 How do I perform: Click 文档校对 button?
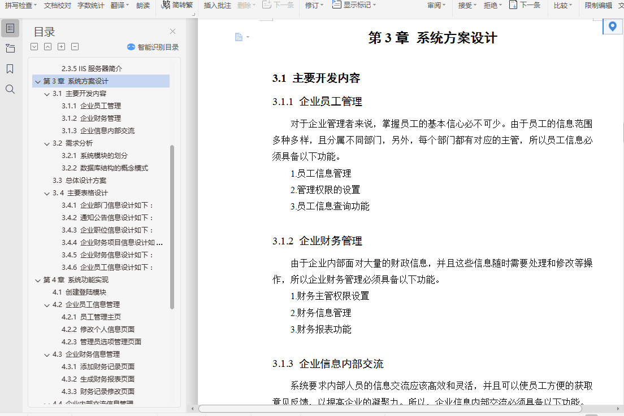coord(57,5)
